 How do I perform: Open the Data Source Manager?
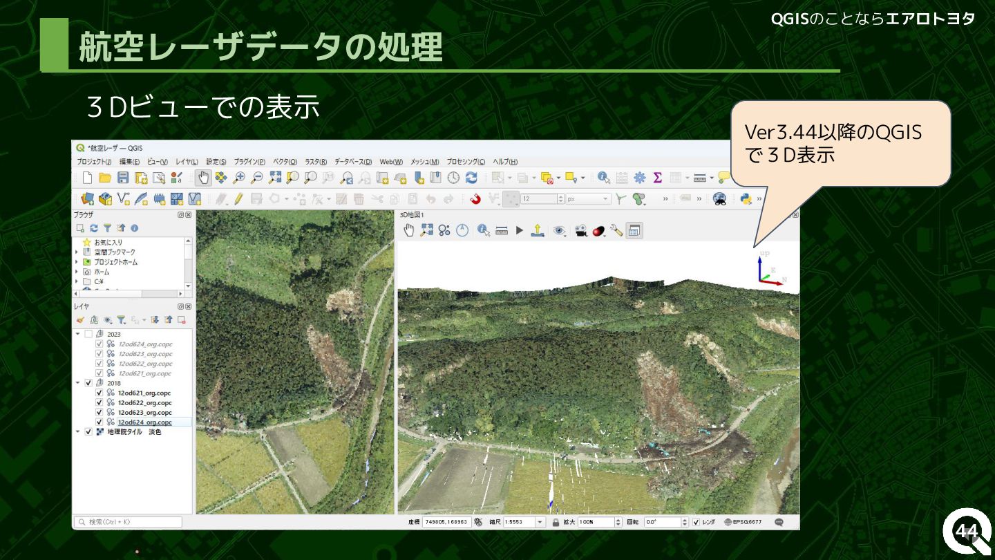tap(87, 199)
